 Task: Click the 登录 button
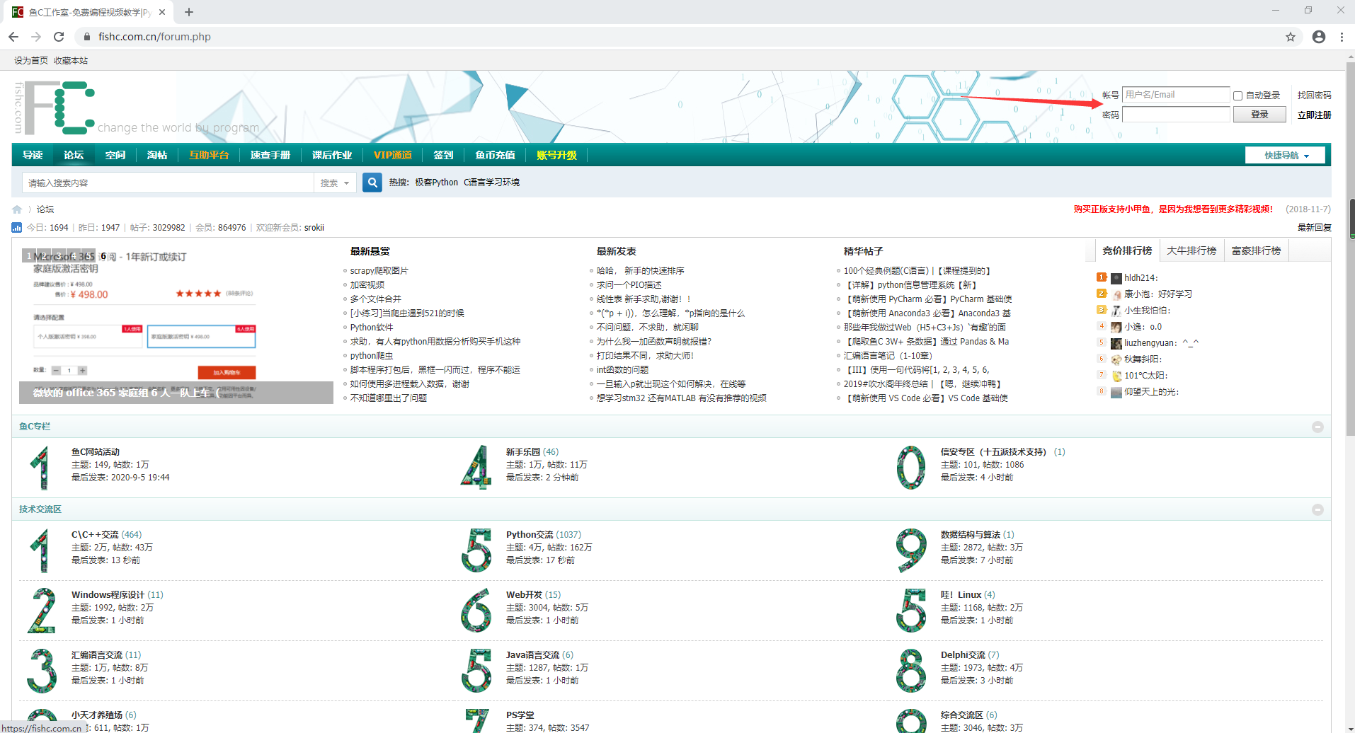coord(1259,115)
